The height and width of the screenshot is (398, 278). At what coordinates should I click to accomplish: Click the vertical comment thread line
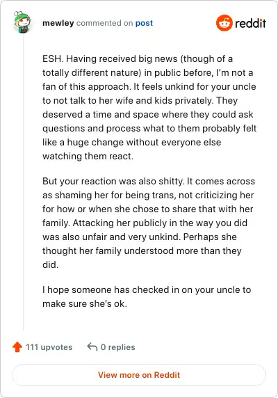click(x=24, y=183)
